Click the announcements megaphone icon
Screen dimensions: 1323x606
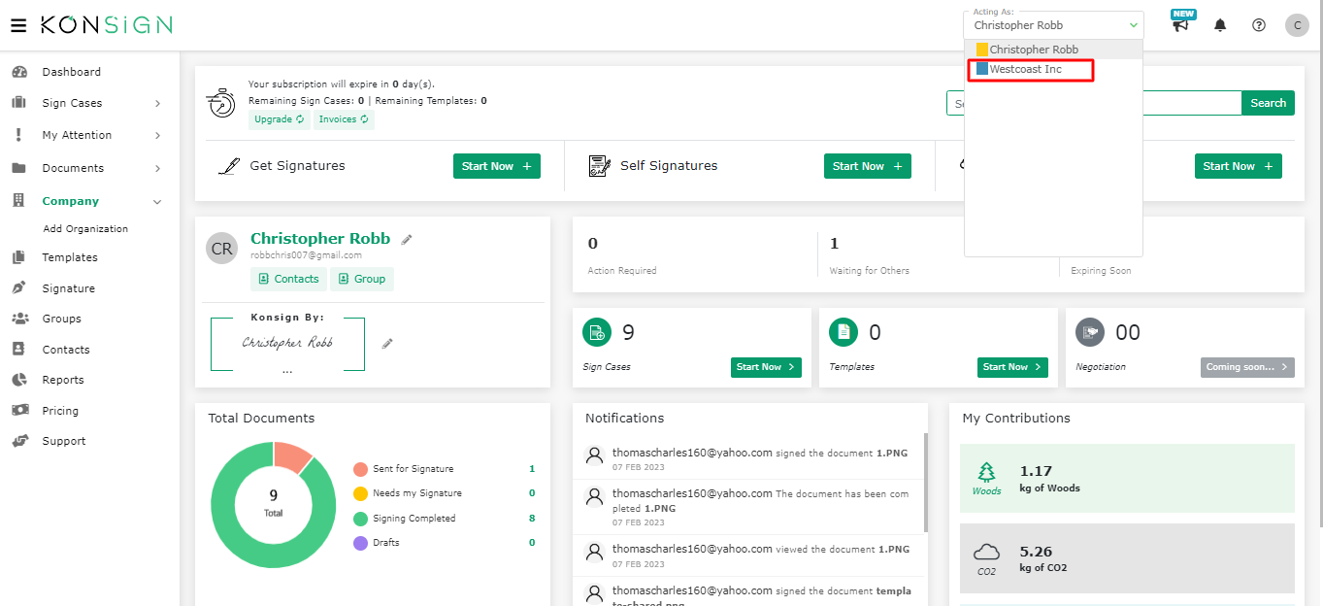click(x=1180, y=26)
